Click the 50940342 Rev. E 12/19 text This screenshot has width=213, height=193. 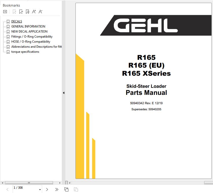(x=146, y=103)
